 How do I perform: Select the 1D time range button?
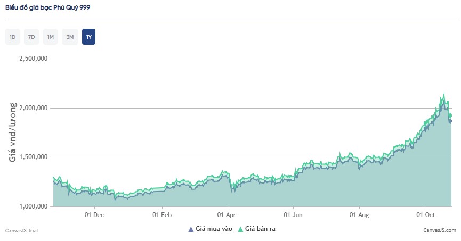pyautogui.click(x=12, y=37)
